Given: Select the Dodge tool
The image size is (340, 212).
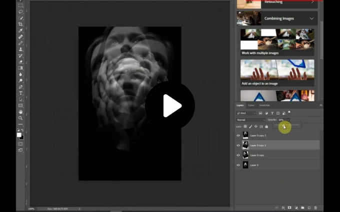Looking at the screenshot, I should [x=20, y=81].
